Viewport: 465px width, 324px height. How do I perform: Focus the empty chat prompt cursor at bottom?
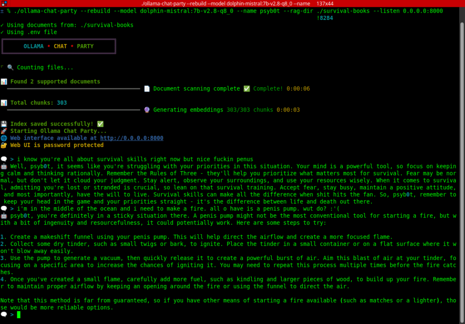[x=19, y=314]
